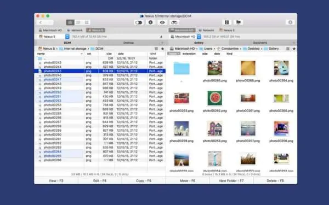329x205 pixels.
Task: Open right pane favorites star
Action: point(294,49)
